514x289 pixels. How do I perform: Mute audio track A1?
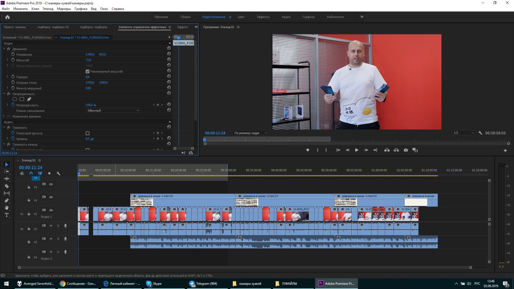[51, 226]
